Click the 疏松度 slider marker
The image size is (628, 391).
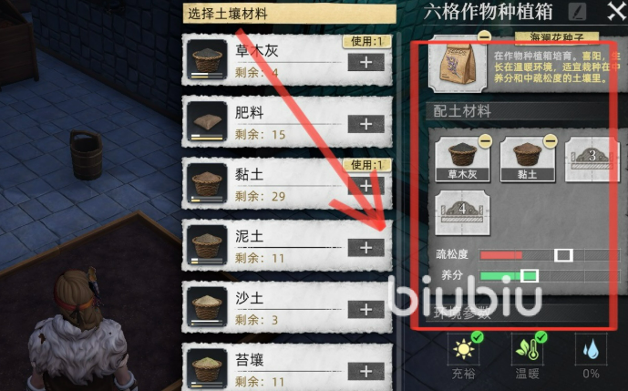click(x=563, y=255)
